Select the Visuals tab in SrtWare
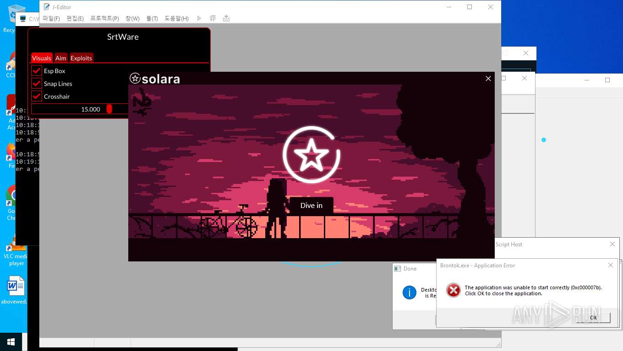Image resolution: width=623 pixels, height=351 pixels. (42, 58)
